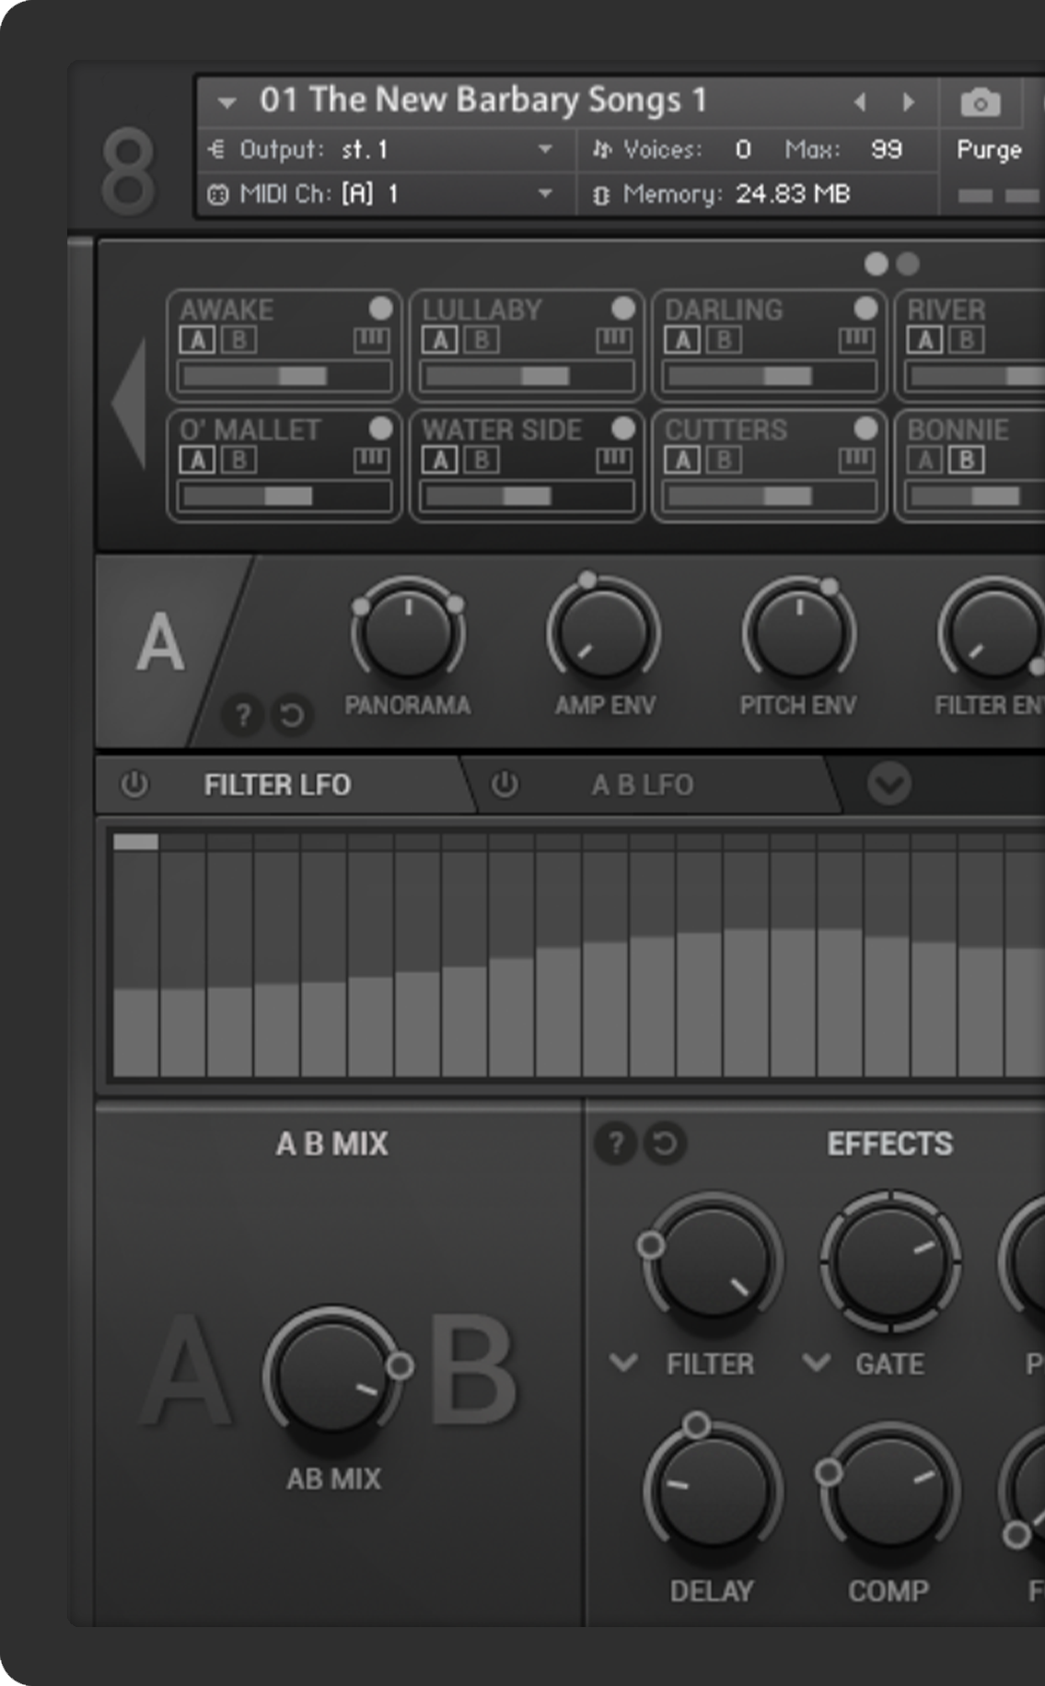Screen dimensions: 1045x1686
Task: Switch to the A B LFO tab
Action: point(642,785)
